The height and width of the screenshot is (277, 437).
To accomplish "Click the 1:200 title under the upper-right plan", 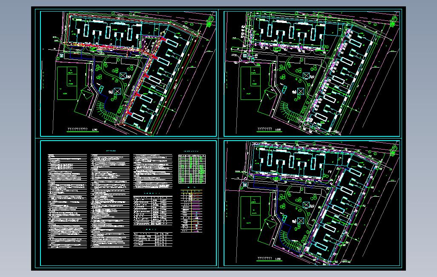I will click(x=269, y=129).
